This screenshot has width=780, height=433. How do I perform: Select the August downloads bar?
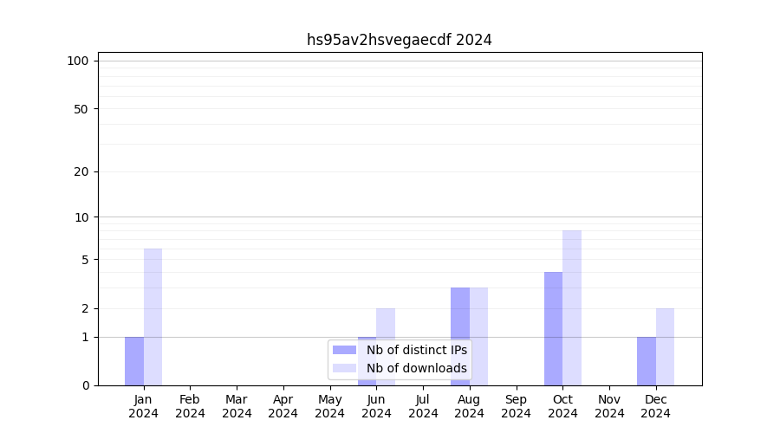pyautogui.click(x=478, y=336)
